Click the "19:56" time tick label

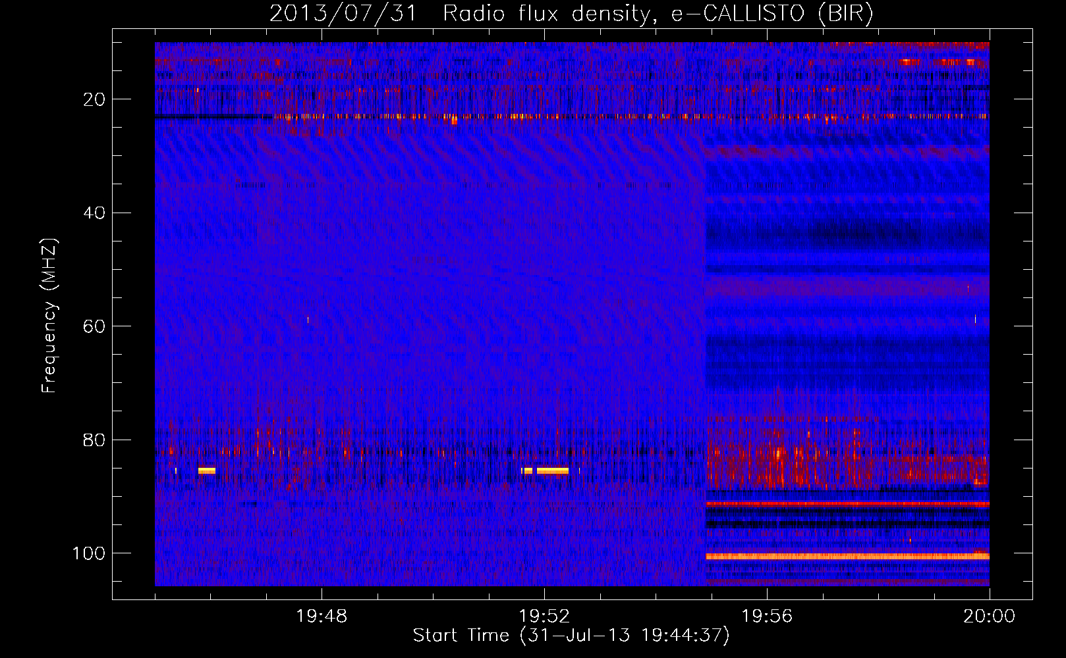[767, 617]
